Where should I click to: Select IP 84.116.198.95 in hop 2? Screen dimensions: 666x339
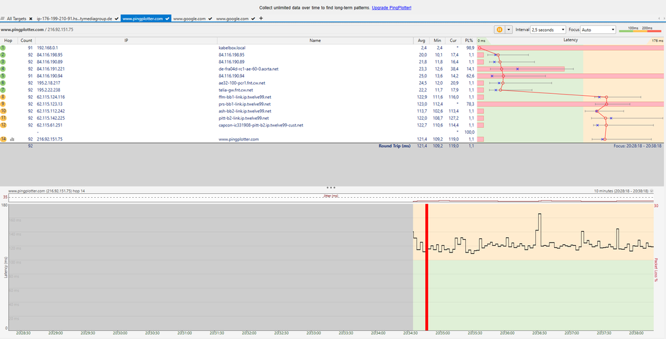pyautogui.click(x=50, y=55)
